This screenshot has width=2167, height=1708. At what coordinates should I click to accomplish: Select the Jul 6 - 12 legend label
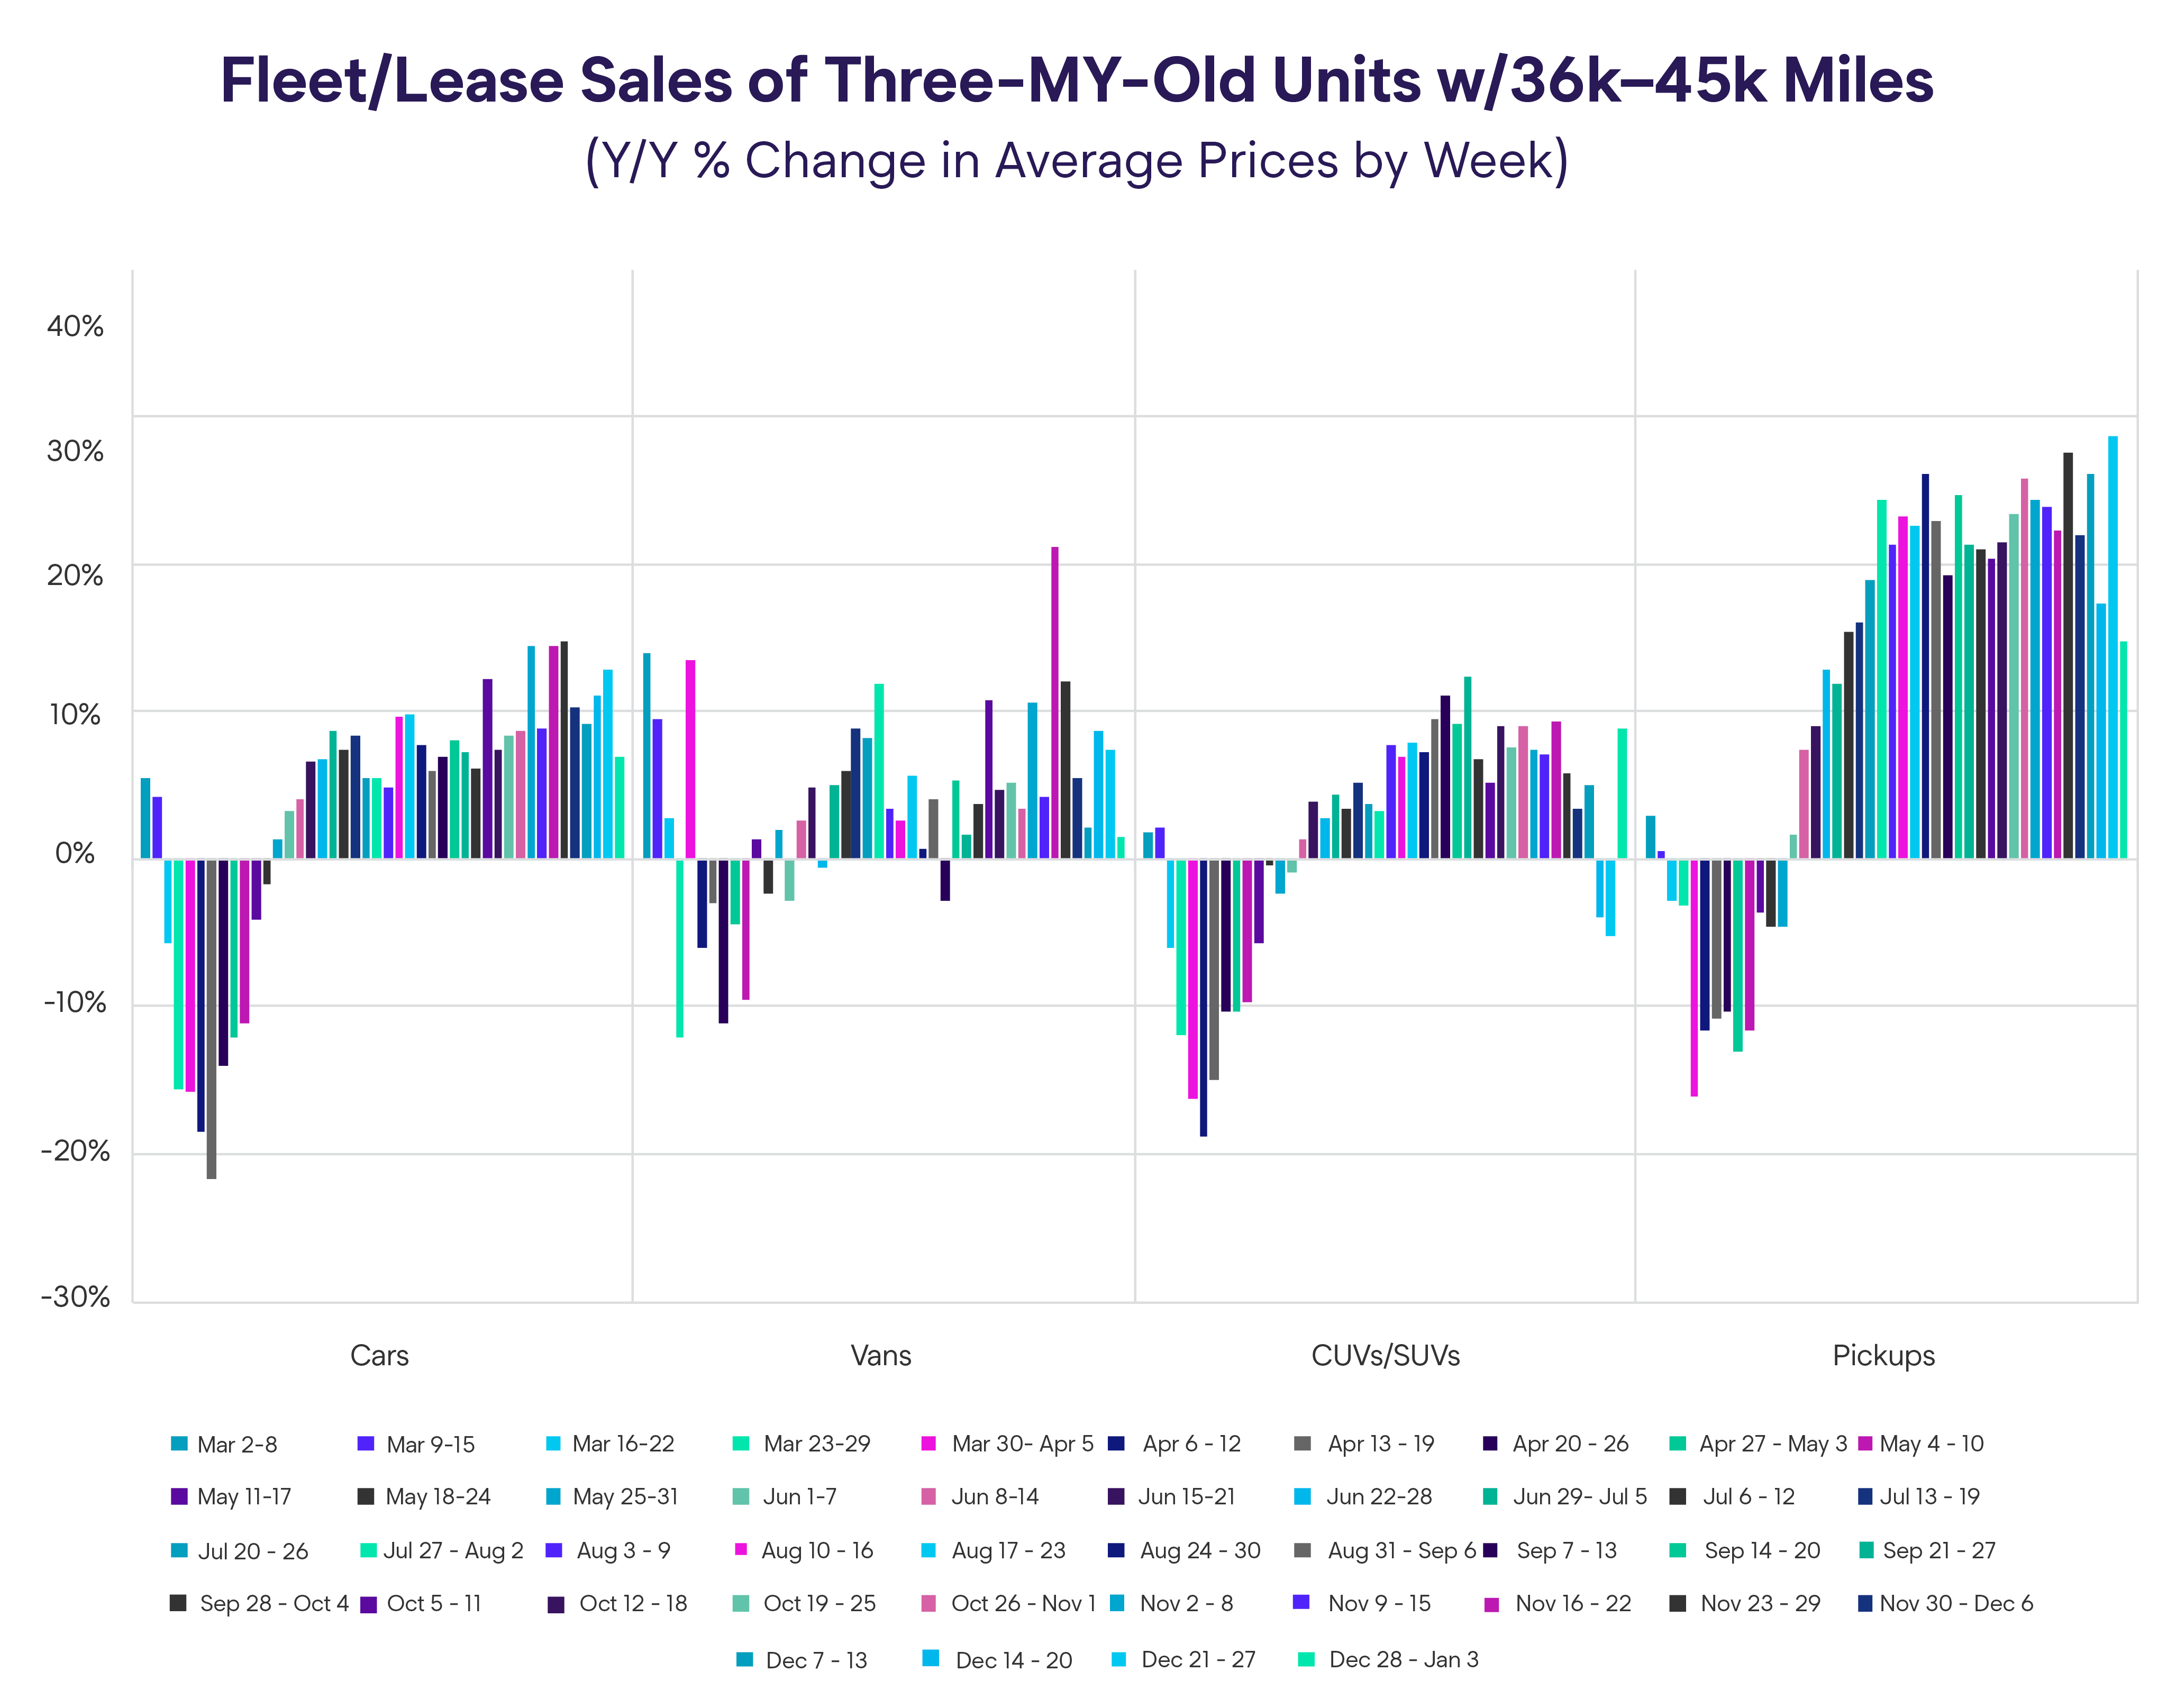point(1748,1497)
